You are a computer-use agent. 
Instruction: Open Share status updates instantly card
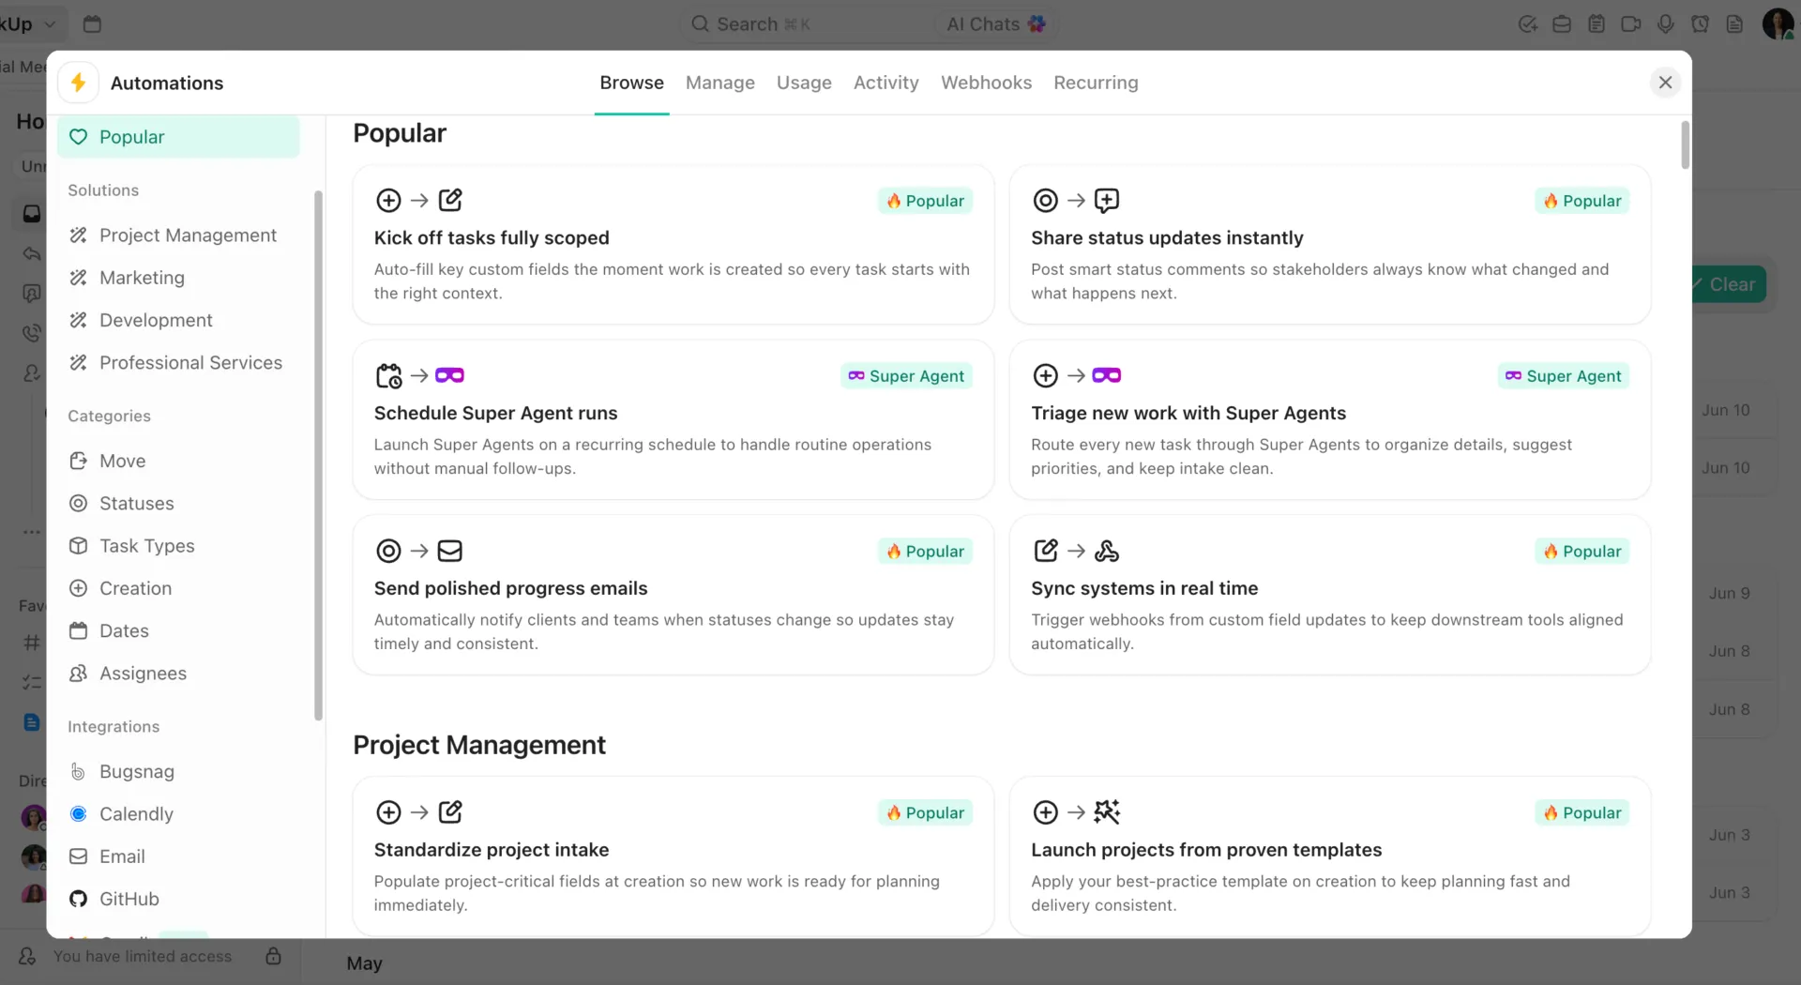pos(1329,246)
